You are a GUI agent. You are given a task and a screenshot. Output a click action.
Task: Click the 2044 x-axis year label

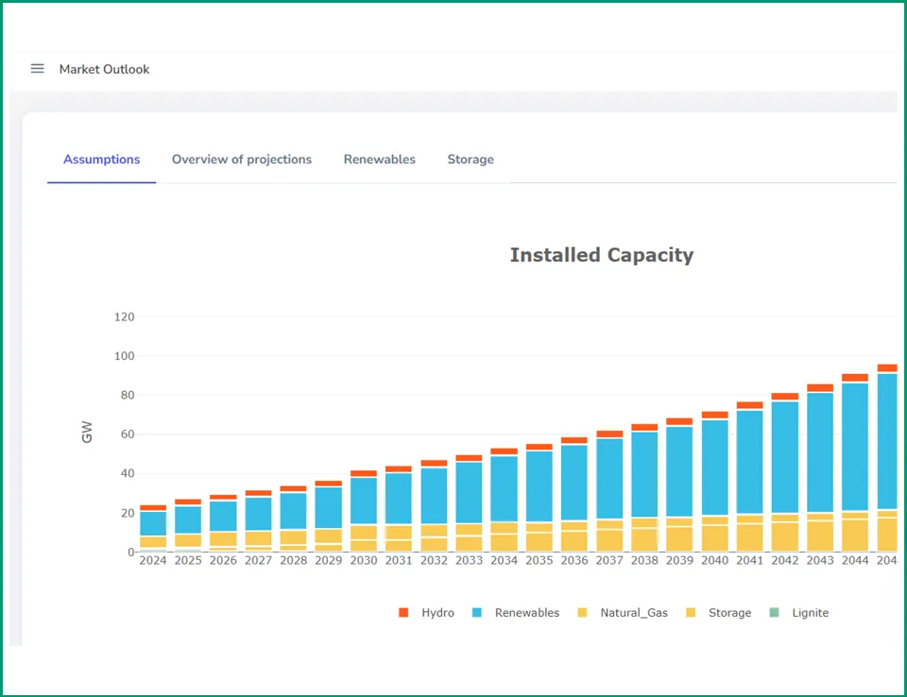click(x=855, y=561)
